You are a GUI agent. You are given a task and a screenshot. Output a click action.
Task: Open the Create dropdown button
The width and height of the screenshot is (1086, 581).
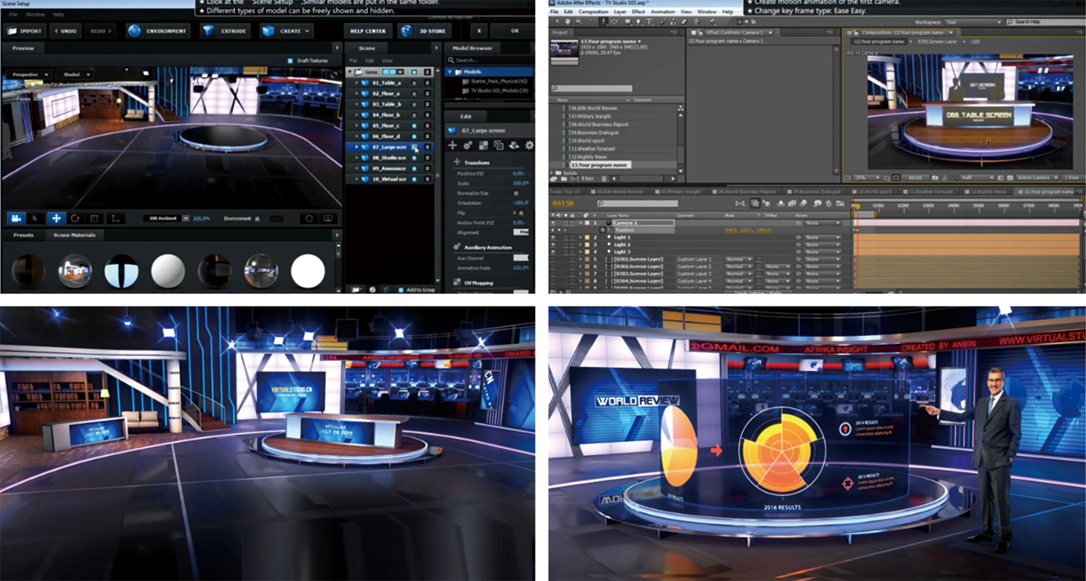point(286,31)
